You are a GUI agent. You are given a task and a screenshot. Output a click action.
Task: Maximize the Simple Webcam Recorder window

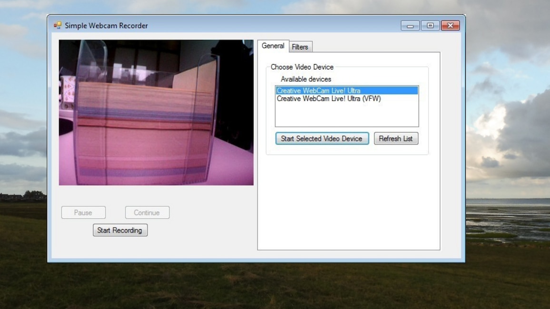(x=430, y=25)
